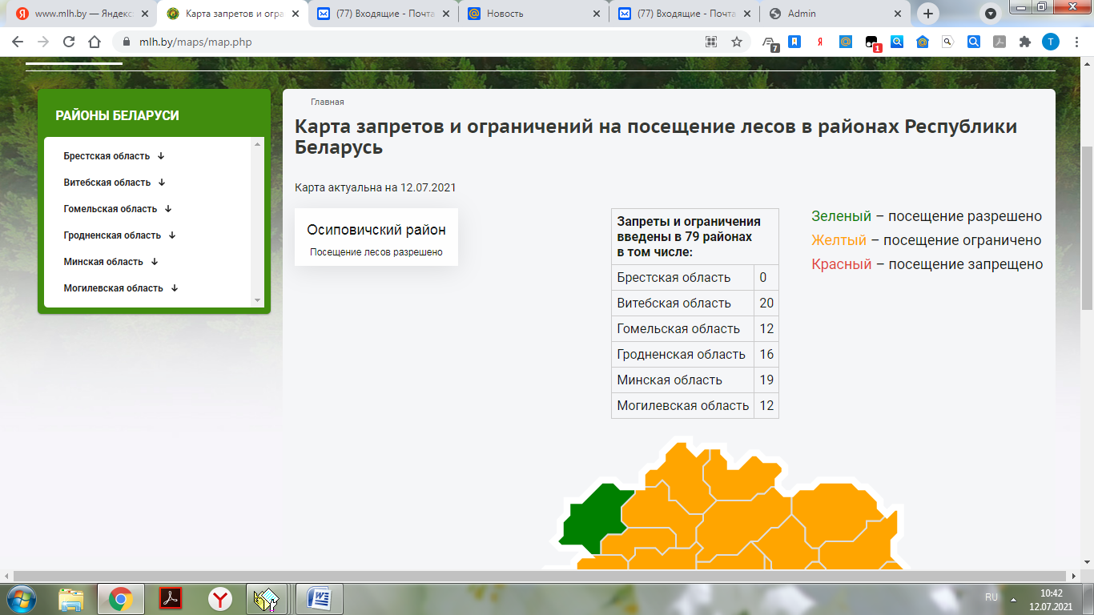Click the QR code icon in address bar
1094x615 pixels.
[710, 42]
